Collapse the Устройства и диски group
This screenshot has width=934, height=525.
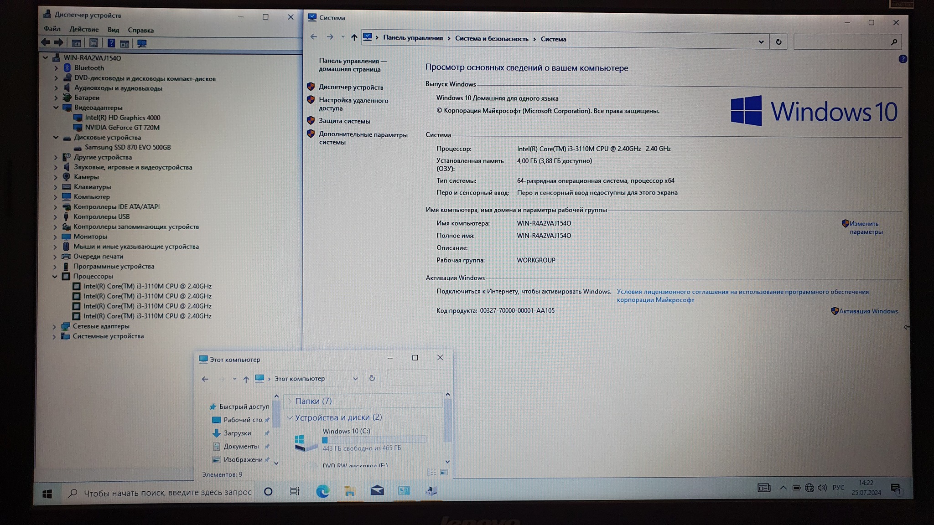click(290, 417)
